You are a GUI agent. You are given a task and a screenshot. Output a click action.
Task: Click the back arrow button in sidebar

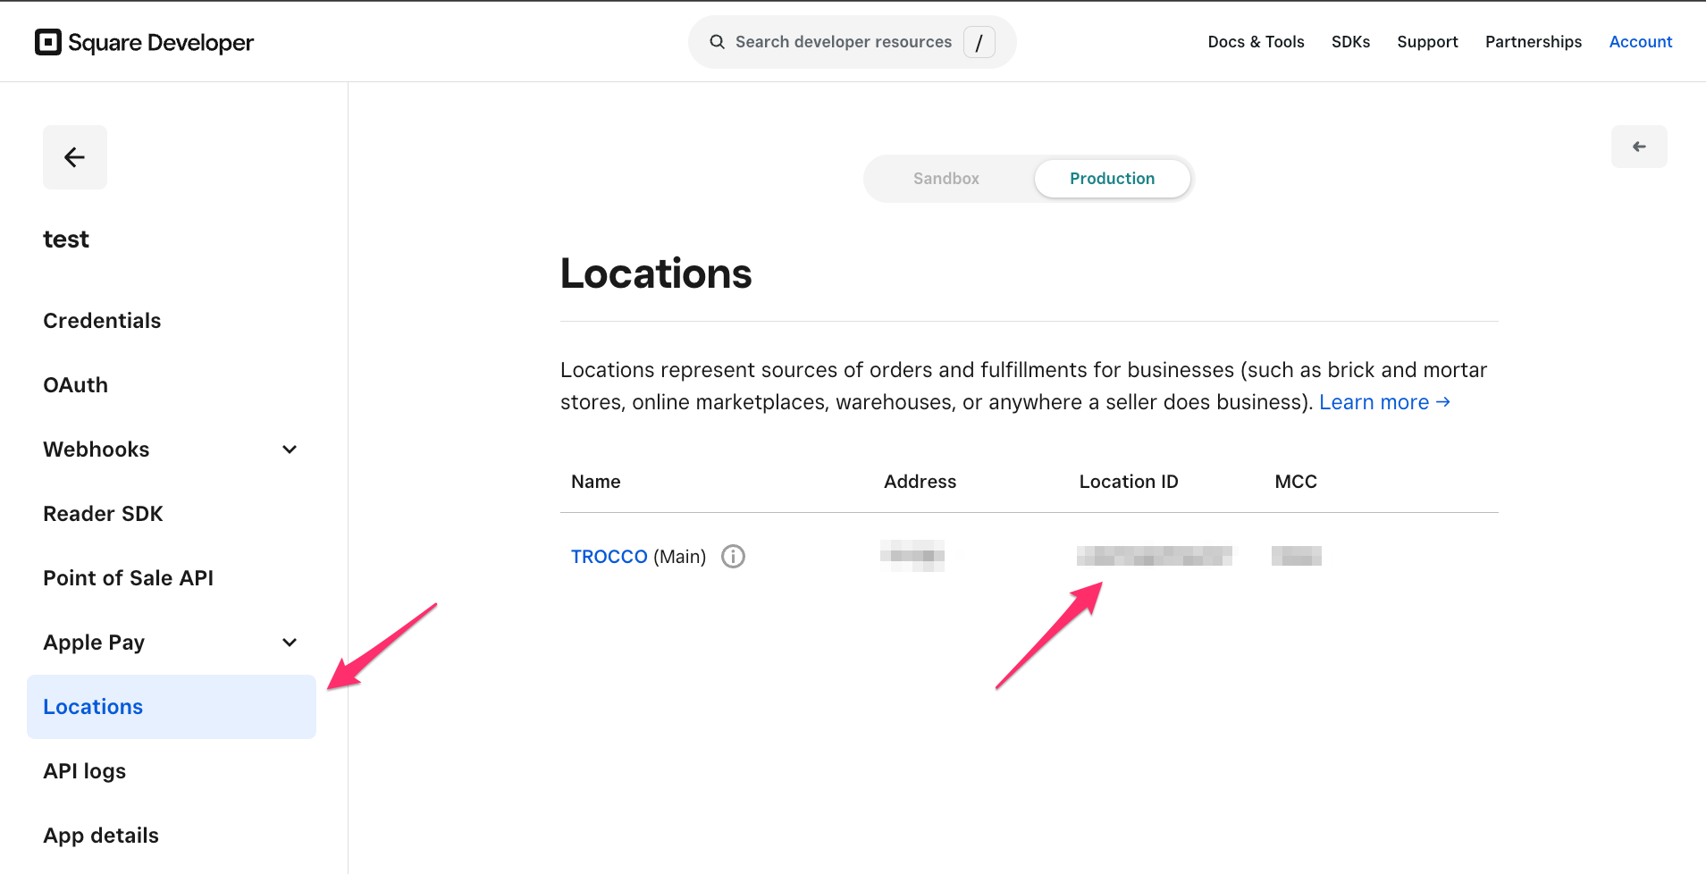pyautogui.click(x=75, y=157)
